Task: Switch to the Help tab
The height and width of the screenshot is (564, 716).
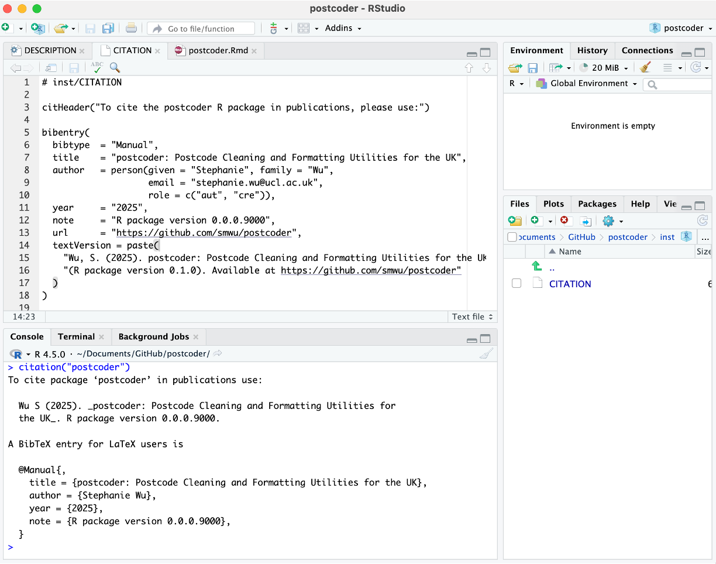Action: [x=641, y=204]
